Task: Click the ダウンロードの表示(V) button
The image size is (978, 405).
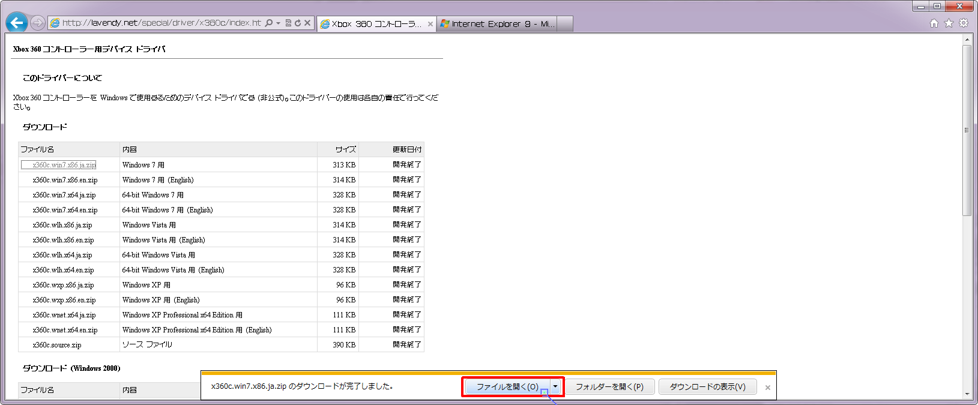Action: 708,387
